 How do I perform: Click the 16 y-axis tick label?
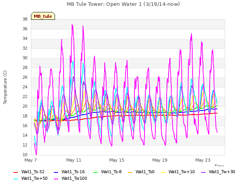point(25,126)
